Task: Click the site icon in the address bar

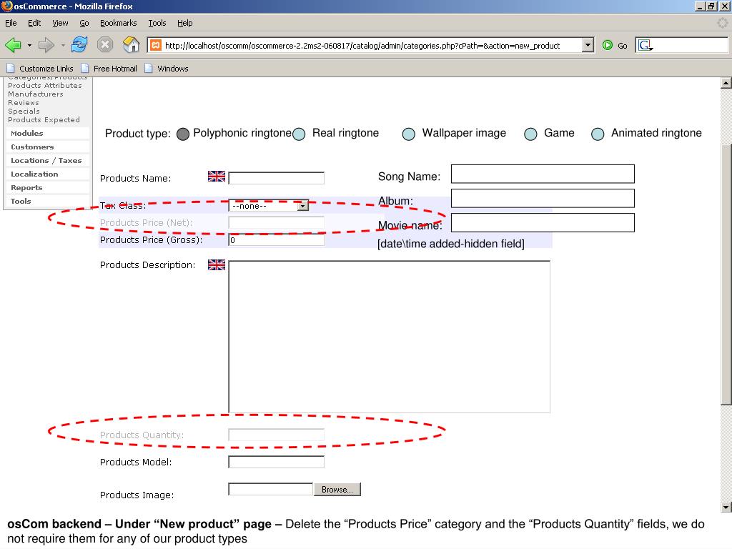Action: [156, 45]
